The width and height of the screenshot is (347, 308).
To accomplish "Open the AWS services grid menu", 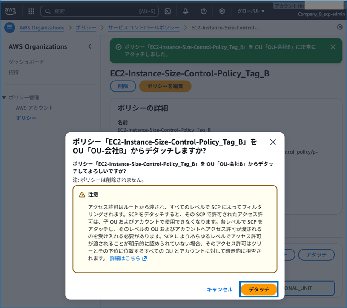I will point(30,11).
